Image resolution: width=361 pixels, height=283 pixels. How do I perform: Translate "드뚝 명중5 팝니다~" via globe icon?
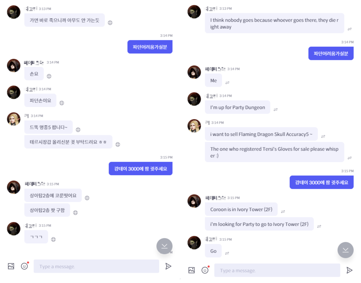[x=78, y=129]
